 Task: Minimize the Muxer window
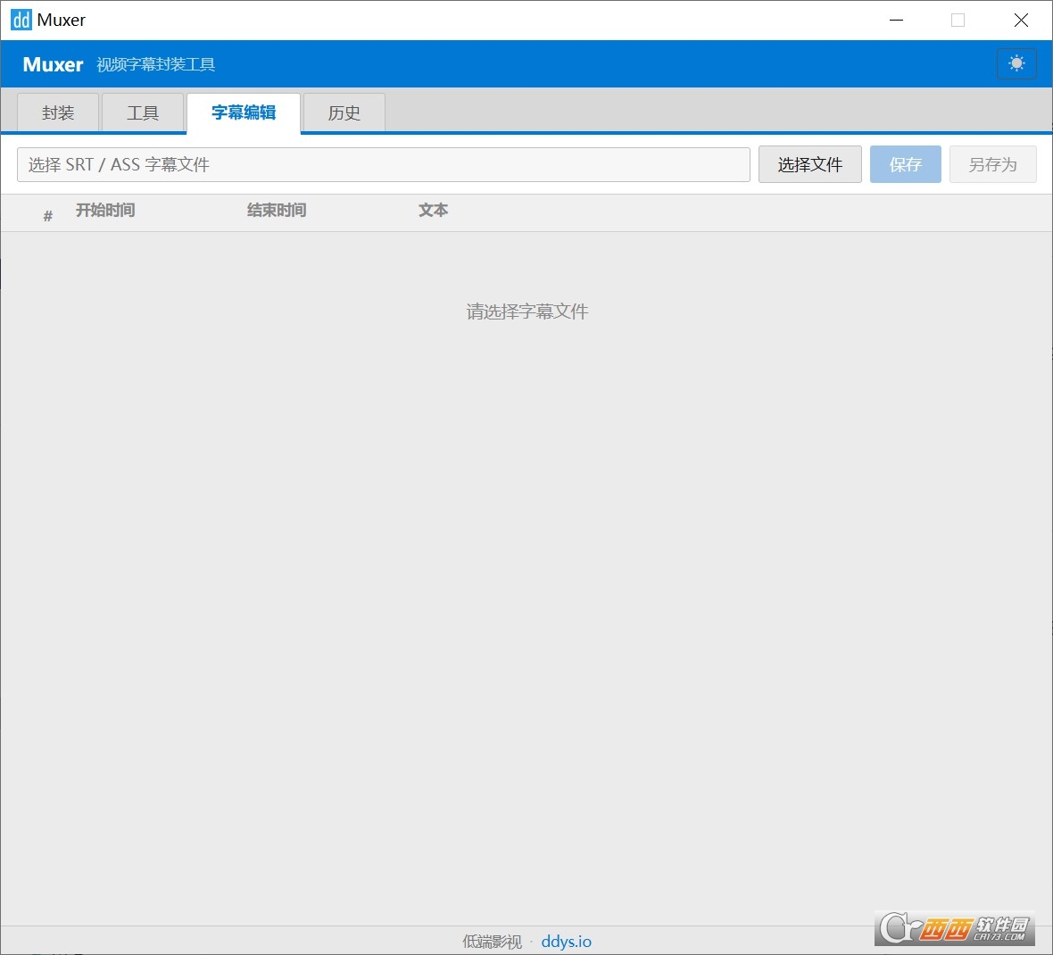[x=897, y=20]
